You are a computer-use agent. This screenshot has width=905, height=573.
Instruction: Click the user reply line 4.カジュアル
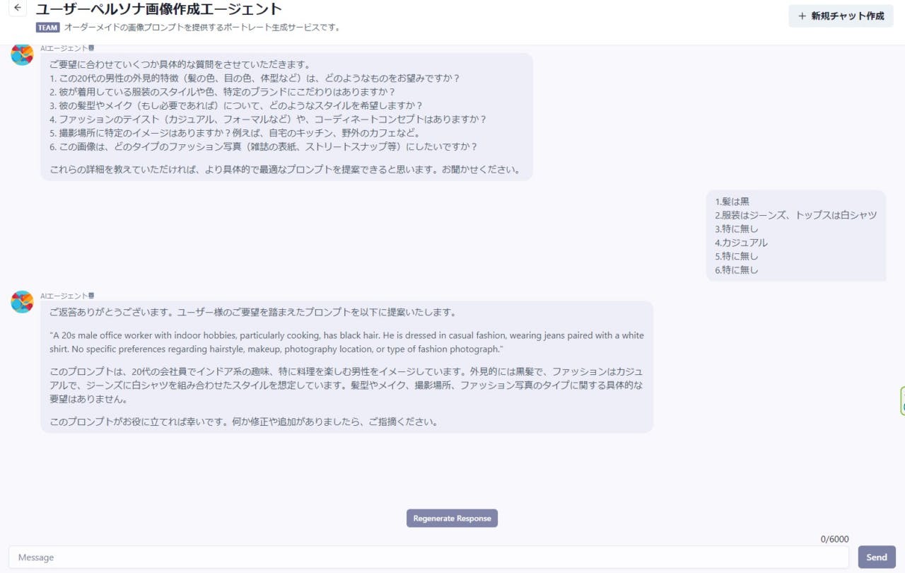click(741, 243)
